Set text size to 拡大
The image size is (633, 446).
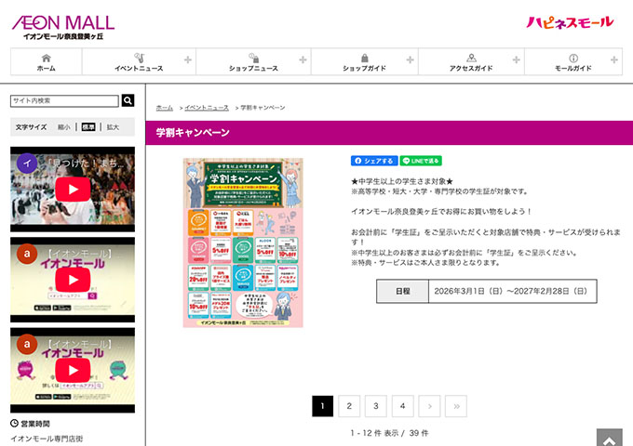click(113, 127)
